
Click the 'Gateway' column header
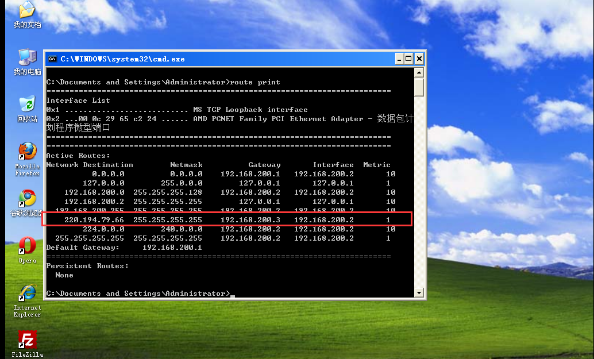click(264, 165)
